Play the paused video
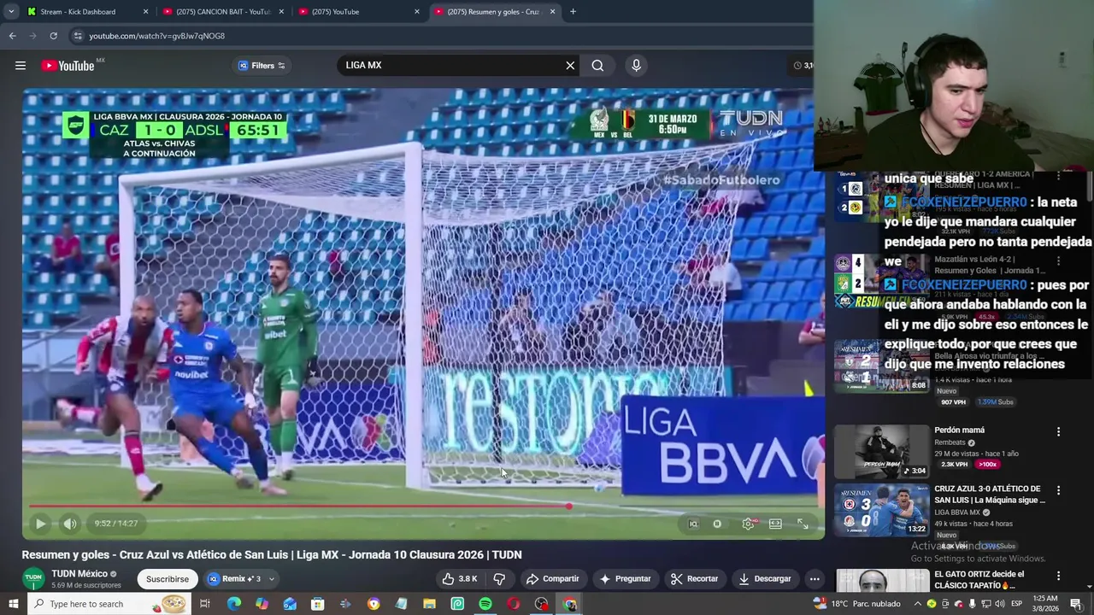The width and height of the screenshot is (1094, 615). click(40, 524)
